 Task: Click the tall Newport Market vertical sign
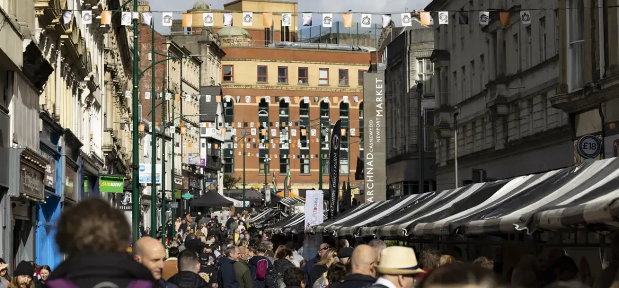click(x=375, y=137)
